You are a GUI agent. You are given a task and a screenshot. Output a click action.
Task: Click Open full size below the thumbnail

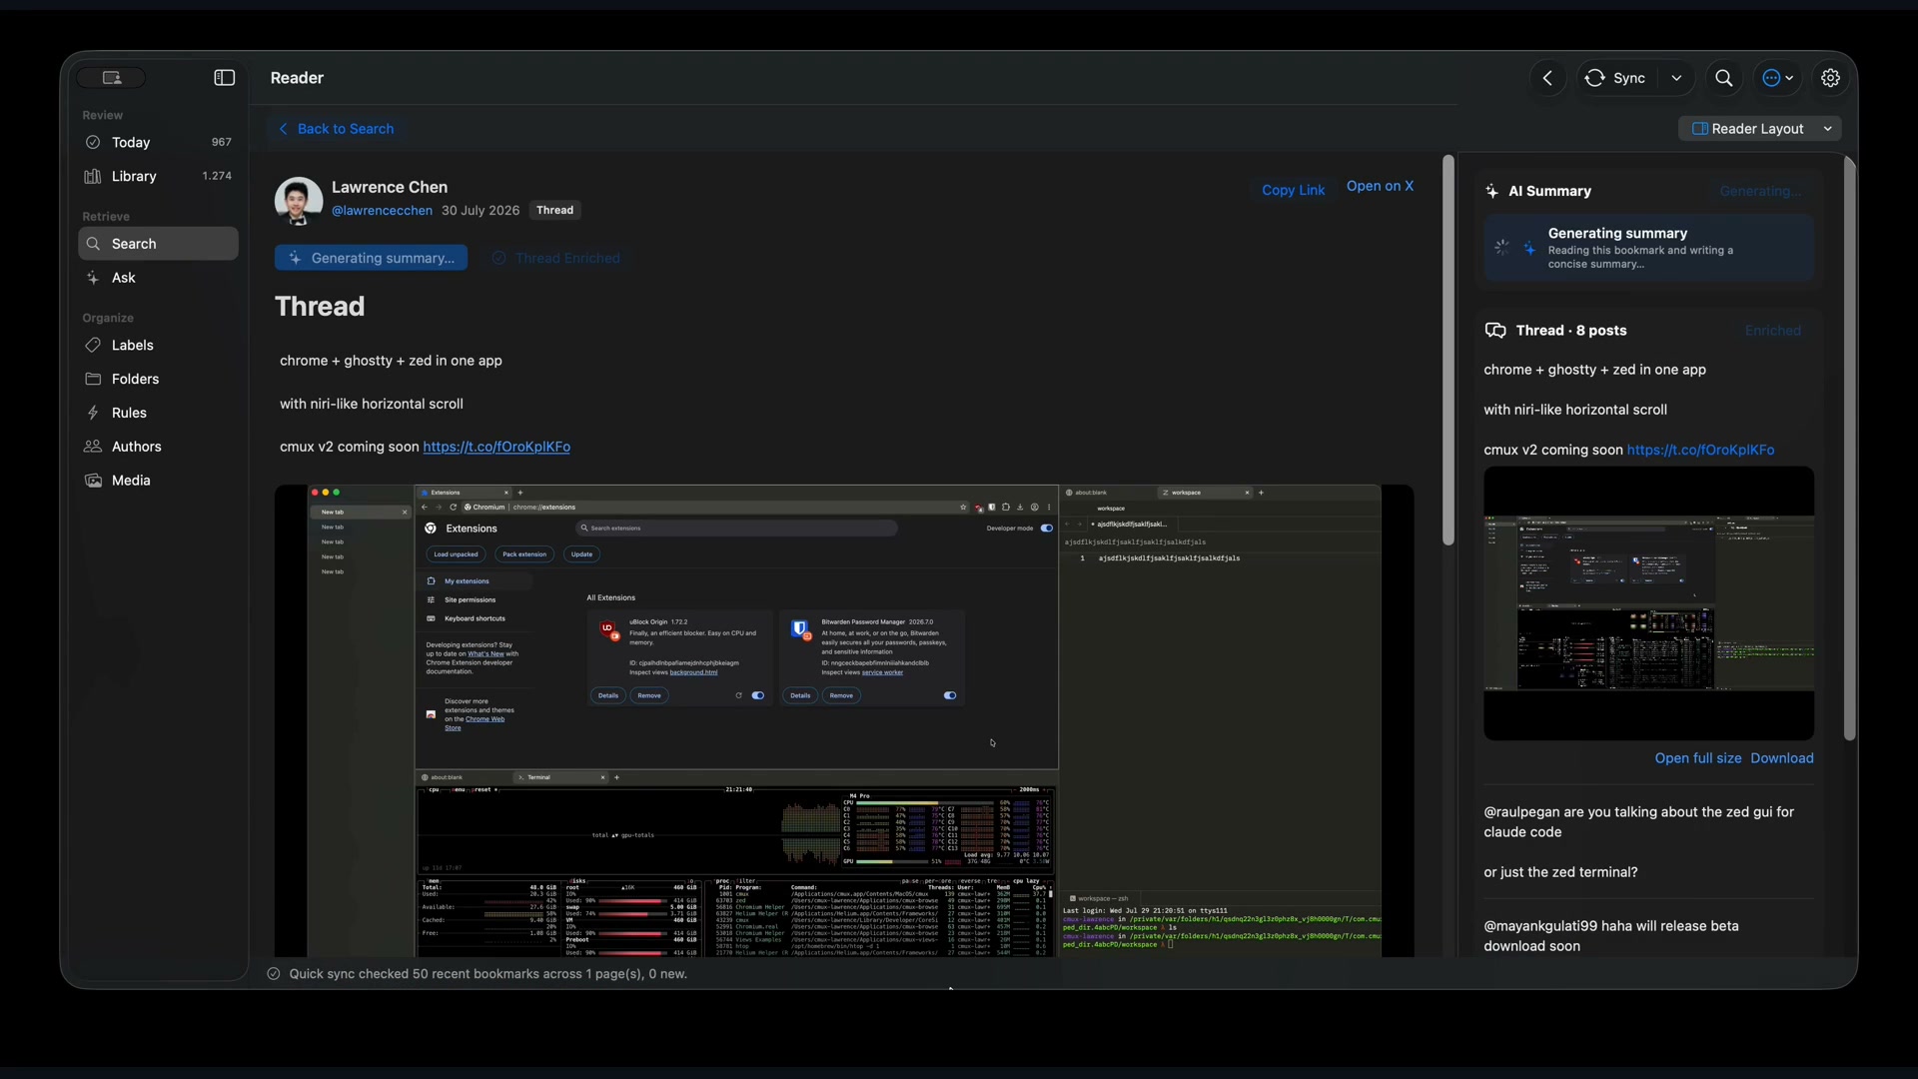(1697, 758)
